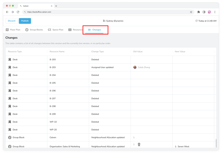Viewport: 222px width, 154px height.
Task: Toggle the browser side panel icon
Action: coord(204,12)
